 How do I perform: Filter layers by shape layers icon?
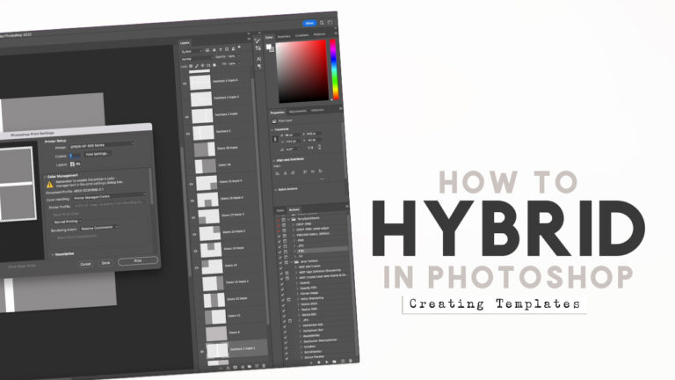(227, 49)
